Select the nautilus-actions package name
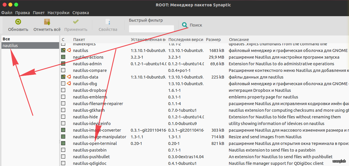This screenshot has width=349, height=166. pyautogui.click(x=88, y=57)
